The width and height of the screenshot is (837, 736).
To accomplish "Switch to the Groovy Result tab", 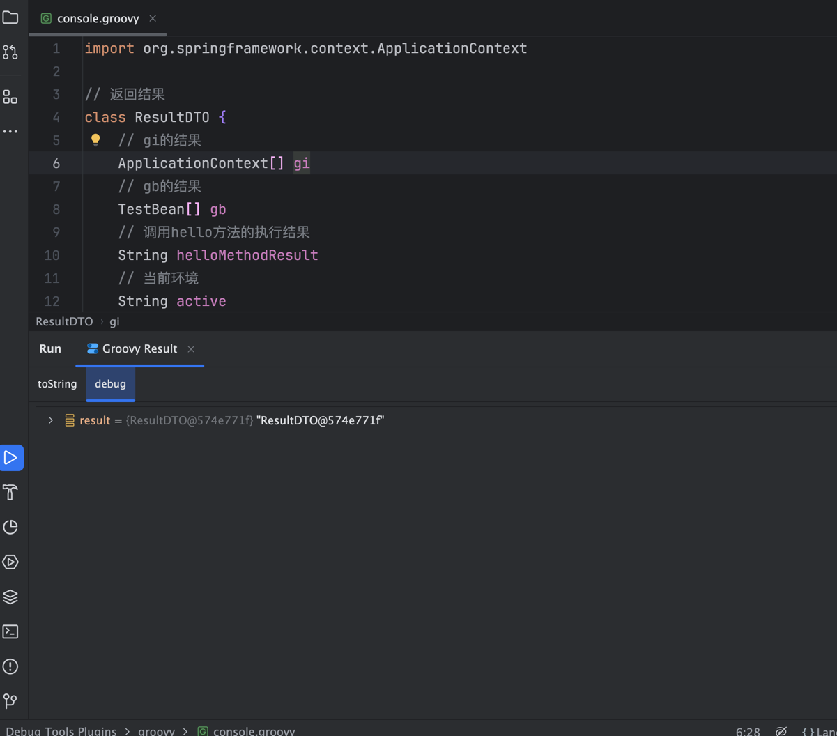I will click(x=139, y=348).
